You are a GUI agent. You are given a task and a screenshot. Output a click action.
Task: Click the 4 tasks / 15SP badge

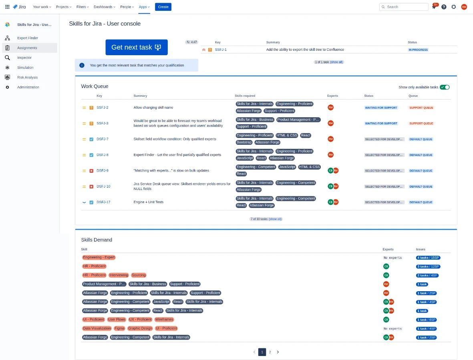tap(428, 258)
